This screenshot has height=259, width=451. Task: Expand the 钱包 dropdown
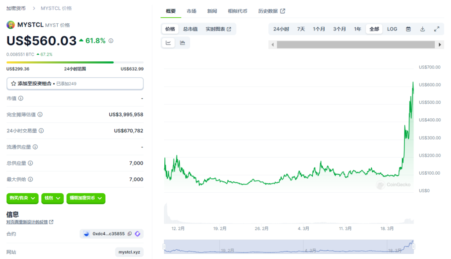tap(52, 198)
